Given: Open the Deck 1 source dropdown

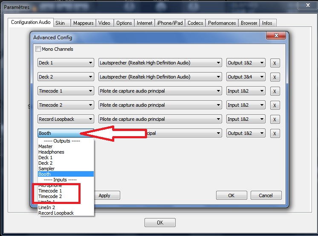Looking at the screenshot, I should click(66, 63).
